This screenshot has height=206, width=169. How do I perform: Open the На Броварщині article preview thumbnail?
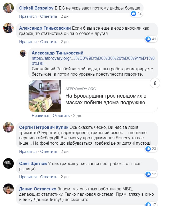point(45,96)
